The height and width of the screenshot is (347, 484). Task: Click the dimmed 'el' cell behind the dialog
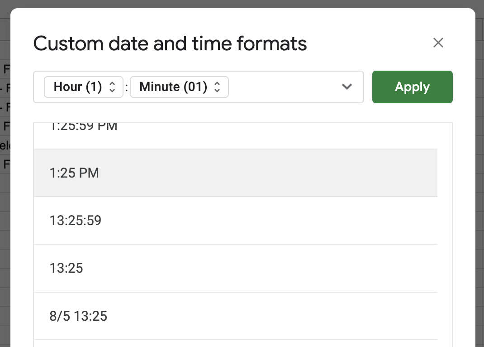coord(5,145)
